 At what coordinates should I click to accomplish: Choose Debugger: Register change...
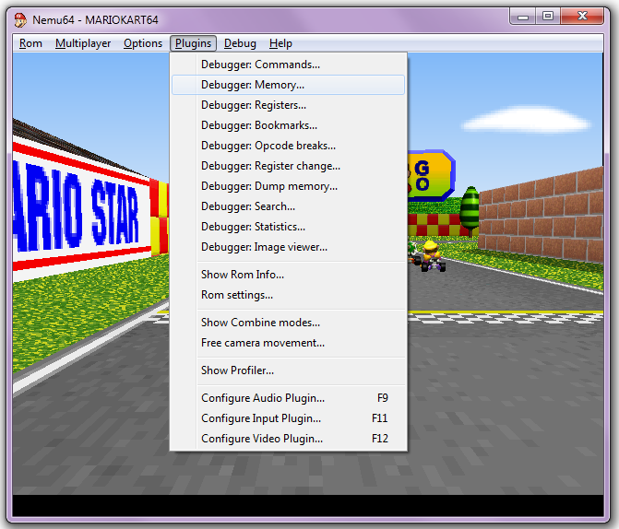(x=288, y=166)
